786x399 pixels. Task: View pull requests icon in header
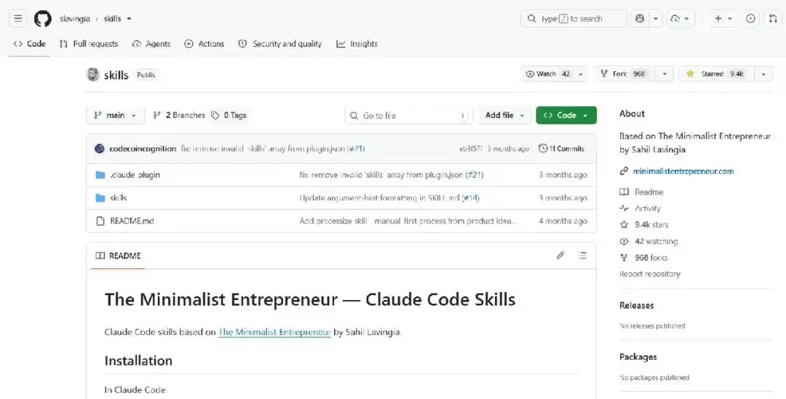773,18
